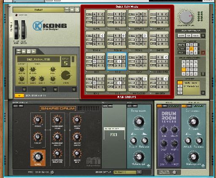Toggle group B on the Bell pad
This screenshot has height=178, width=216.
click(120, 14)
